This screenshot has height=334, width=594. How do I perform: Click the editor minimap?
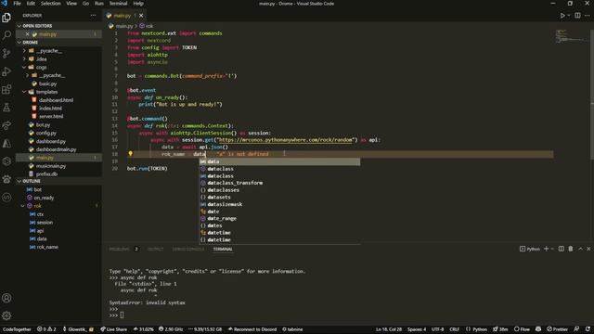571,36
